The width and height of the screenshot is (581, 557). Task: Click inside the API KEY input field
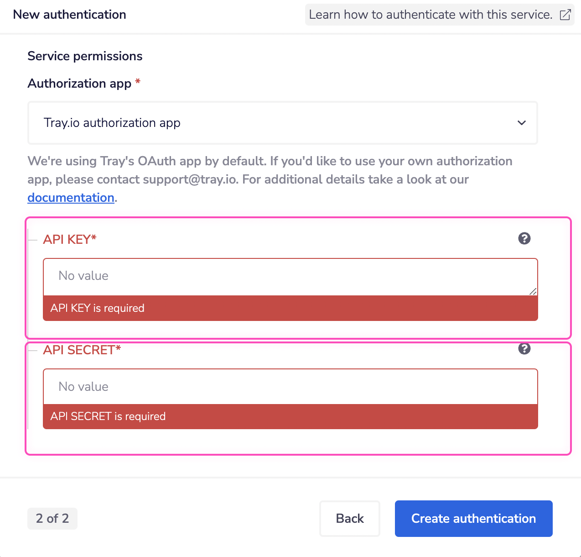290,276
